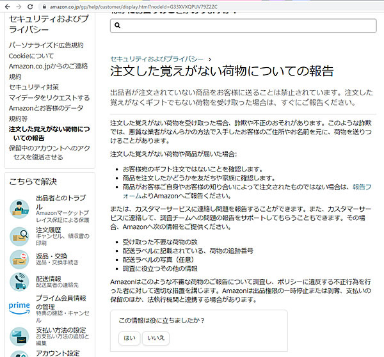Open the Cookieについて sidebar link
This screenshot has width=384, height=357.
[31, 56]
